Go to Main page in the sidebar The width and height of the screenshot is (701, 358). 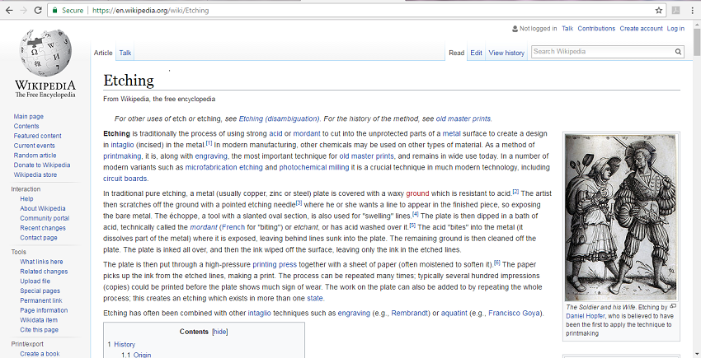(x=29, y=117)
